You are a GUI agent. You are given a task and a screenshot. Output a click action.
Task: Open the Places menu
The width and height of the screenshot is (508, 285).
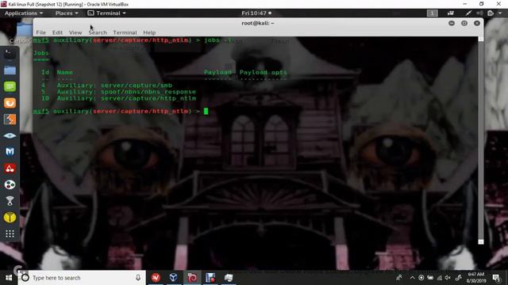tap(67, 13)
